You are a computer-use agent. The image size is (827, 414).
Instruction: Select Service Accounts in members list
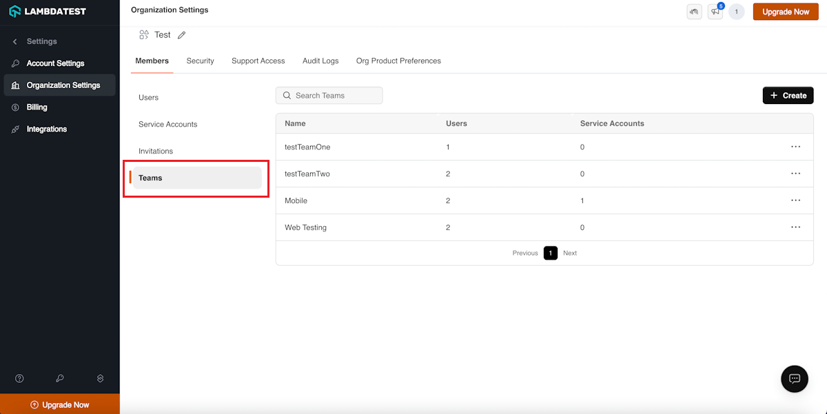pos(168,124)
